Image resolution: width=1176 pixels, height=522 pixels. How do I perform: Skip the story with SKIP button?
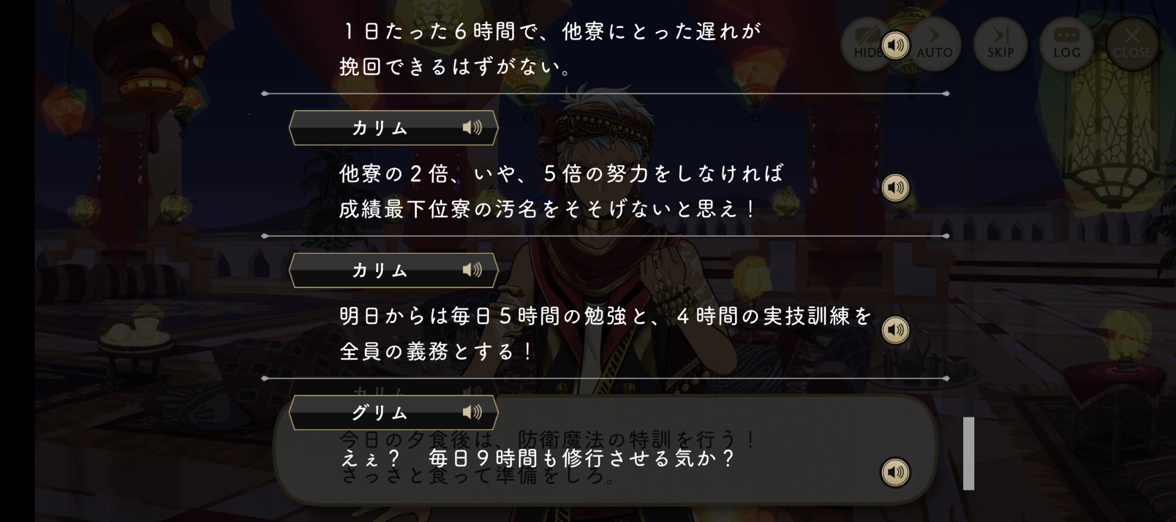click(x=1000, y=45)
